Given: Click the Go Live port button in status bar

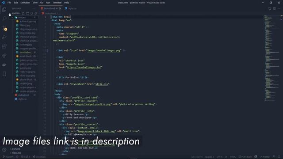Looking at the screenshot, I should pyautogui.click(x=245, y=157).
